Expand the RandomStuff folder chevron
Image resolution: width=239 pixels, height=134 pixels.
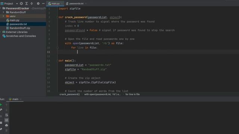pos(3,12)
